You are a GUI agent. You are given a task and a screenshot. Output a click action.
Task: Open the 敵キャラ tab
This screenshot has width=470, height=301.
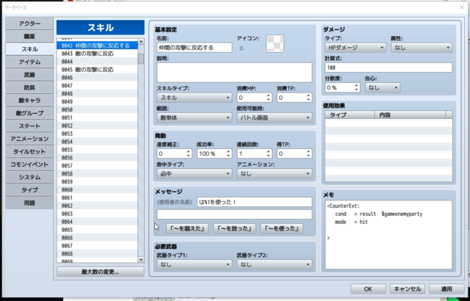coord(29,101)
